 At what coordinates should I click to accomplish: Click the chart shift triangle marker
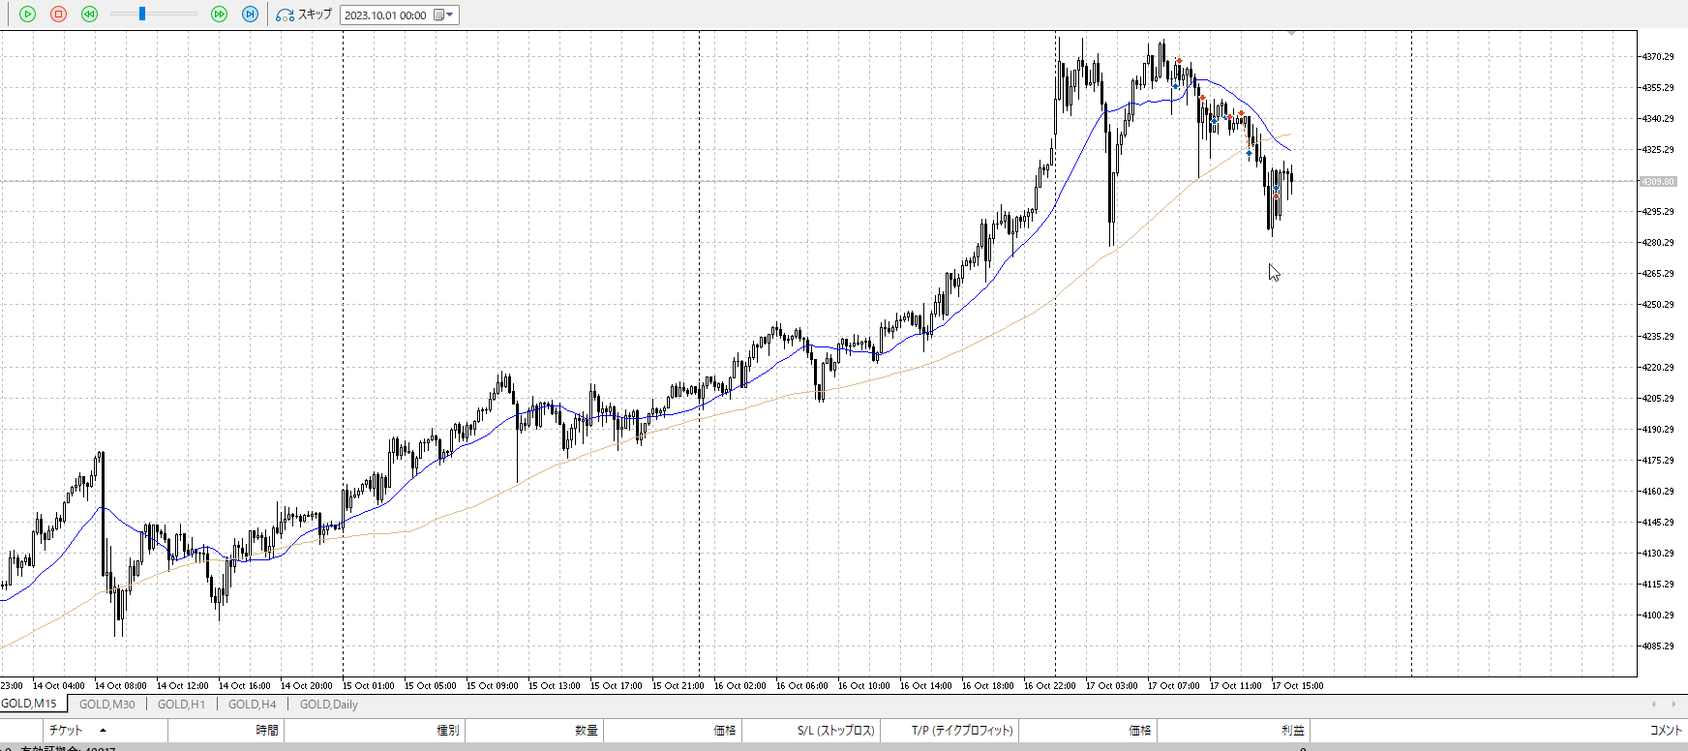[1291, 34]
